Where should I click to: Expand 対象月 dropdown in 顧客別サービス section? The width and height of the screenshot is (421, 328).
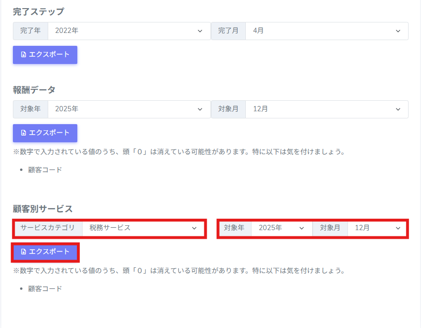click(377, 228)
